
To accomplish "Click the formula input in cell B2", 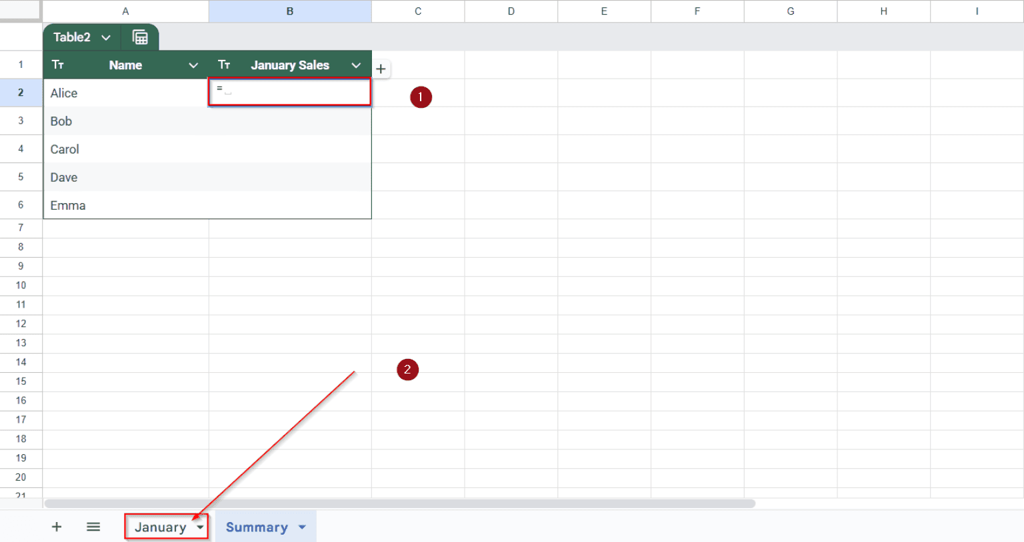I will [289, 91].
